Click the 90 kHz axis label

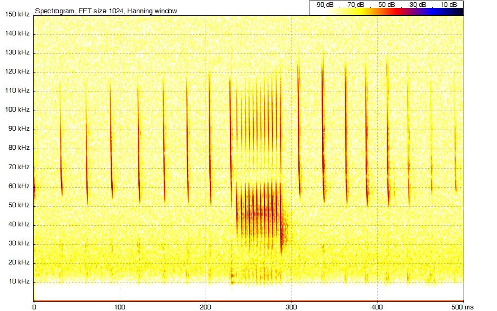point(19,129)
